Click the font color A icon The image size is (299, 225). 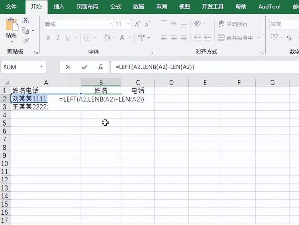[x=122, y=37]
